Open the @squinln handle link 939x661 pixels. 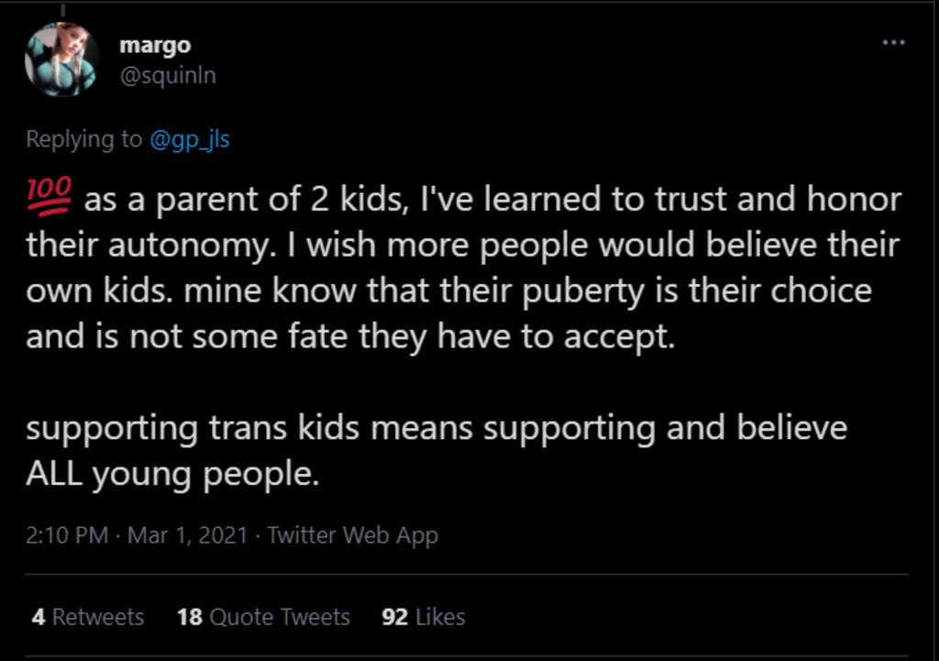168,75
